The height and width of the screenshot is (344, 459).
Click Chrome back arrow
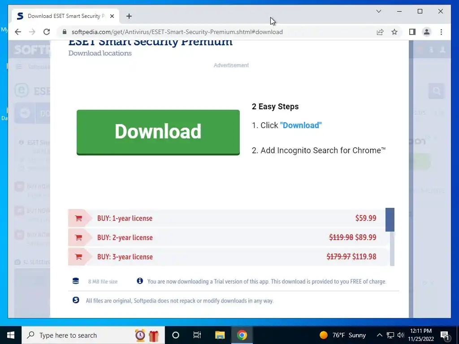coord(18,32)
